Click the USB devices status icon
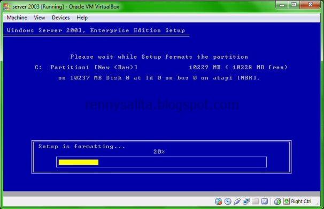Image resolution: width=324 pixels, height=209 pixels. [237, 201]
